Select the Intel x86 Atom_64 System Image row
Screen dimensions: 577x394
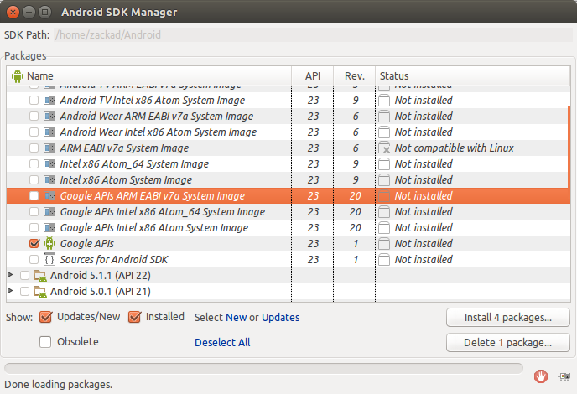pos(134,163)
